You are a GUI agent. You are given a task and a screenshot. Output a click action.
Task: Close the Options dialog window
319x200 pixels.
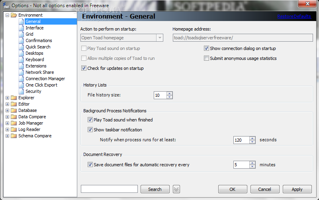coord(307,4)
